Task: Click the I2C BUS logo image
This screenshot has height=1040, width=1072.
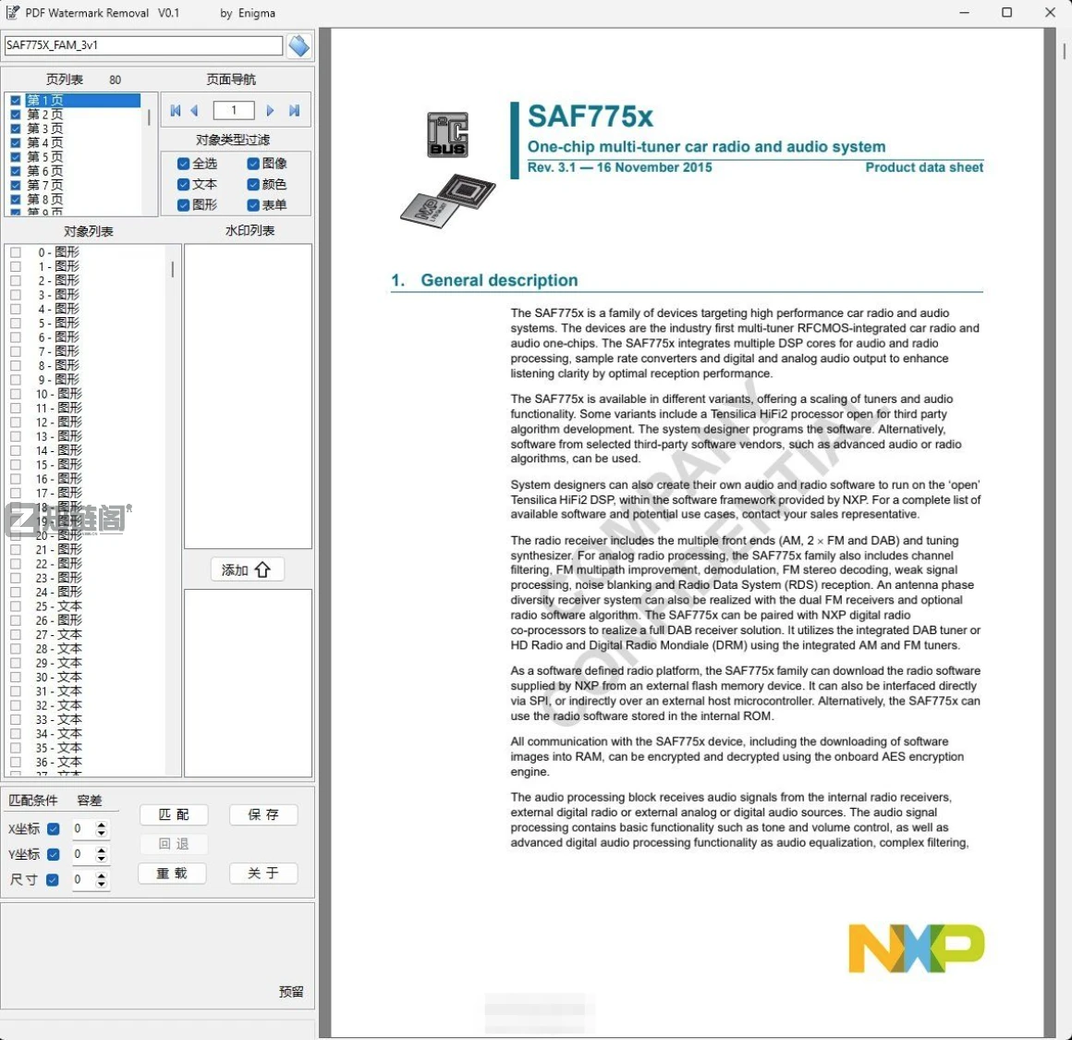Action: tap(448, 135)
